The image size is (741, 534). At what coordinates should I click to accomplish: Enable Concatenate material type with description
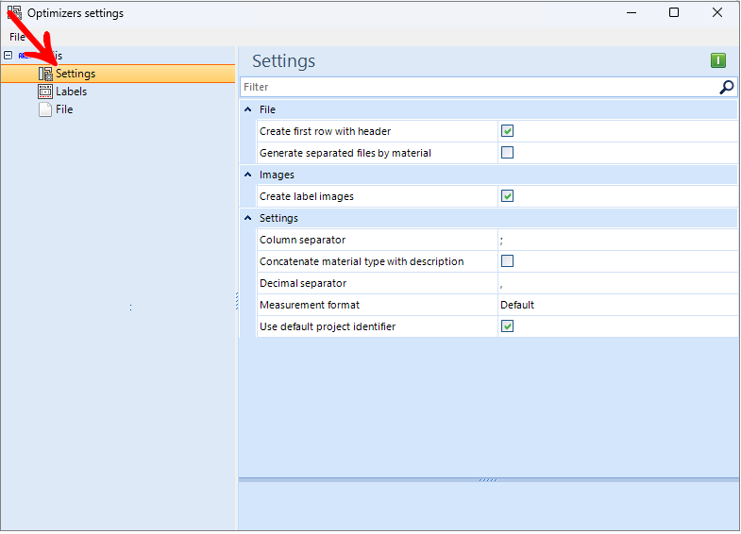[x=507, y=261]
